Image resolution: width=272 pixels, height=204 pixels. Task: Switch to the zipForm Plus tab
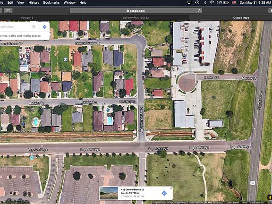[x=136, y=17]
